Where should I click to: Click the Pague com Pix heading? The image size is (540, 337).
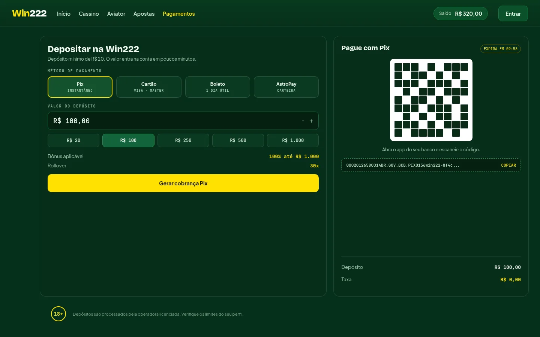point(366,48)
